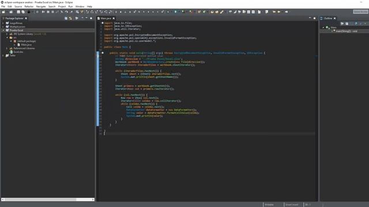Image resolution: width=369 pixels, height=207 pixels.
Task: Click the Package Explorer scrollbar right arrow
Action: pos(93,200)
